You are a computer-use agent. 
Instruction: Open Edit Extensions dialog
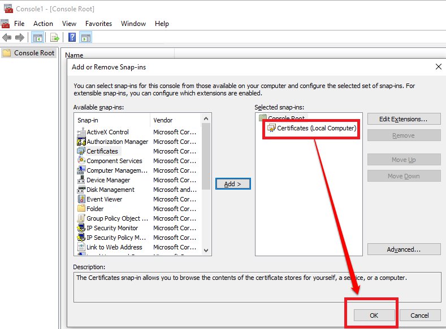(404, 119)
